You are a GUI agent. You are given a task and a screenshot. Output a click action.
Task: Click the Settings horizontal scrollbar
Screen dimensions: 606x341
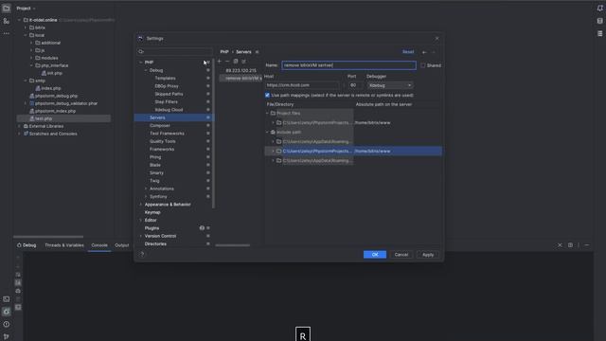pyautogui.click(x=233, y=245)
